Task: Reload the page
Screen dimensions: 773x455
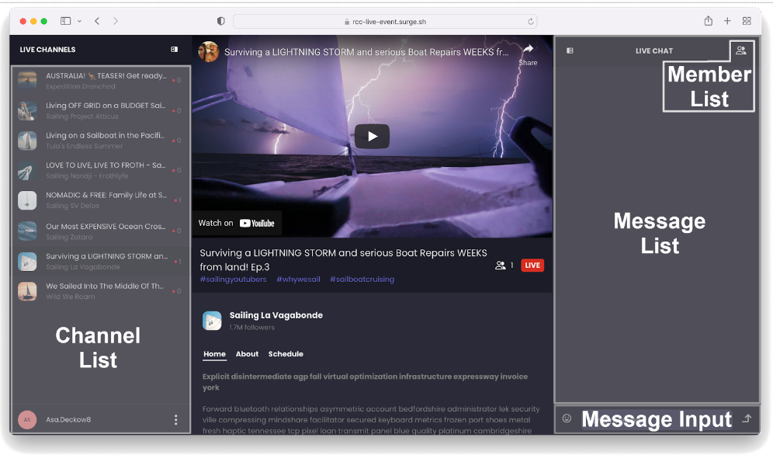Action: [x=530, y=21]
